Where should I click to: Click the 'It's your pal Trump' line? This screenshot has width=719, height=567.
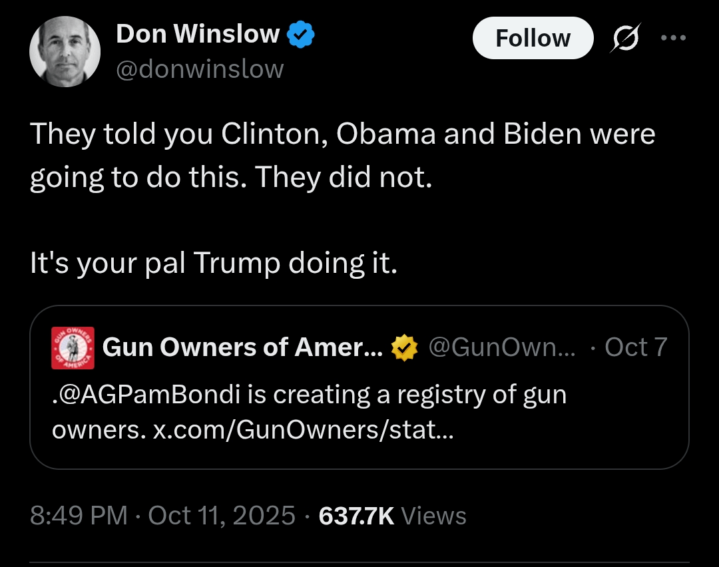[213, 264]
